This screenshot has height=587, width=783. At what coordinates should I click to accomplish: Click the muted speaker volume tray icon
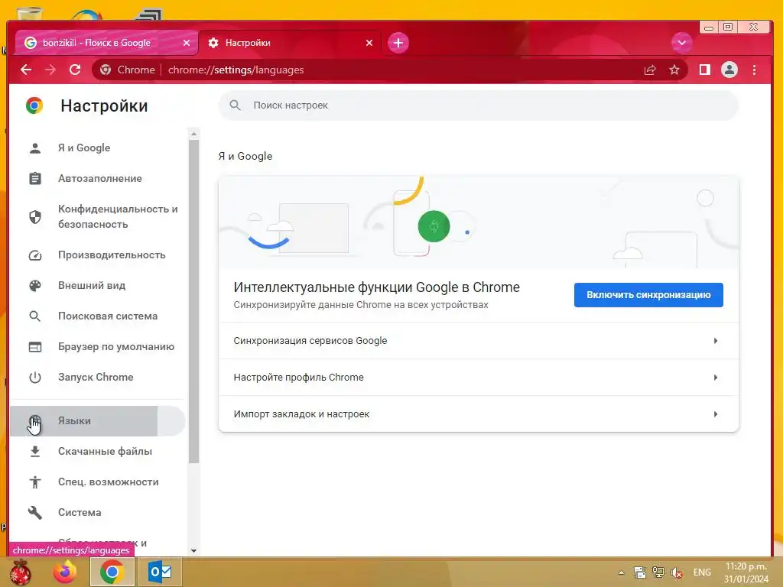pyautogui.click(x=676, y=572)
